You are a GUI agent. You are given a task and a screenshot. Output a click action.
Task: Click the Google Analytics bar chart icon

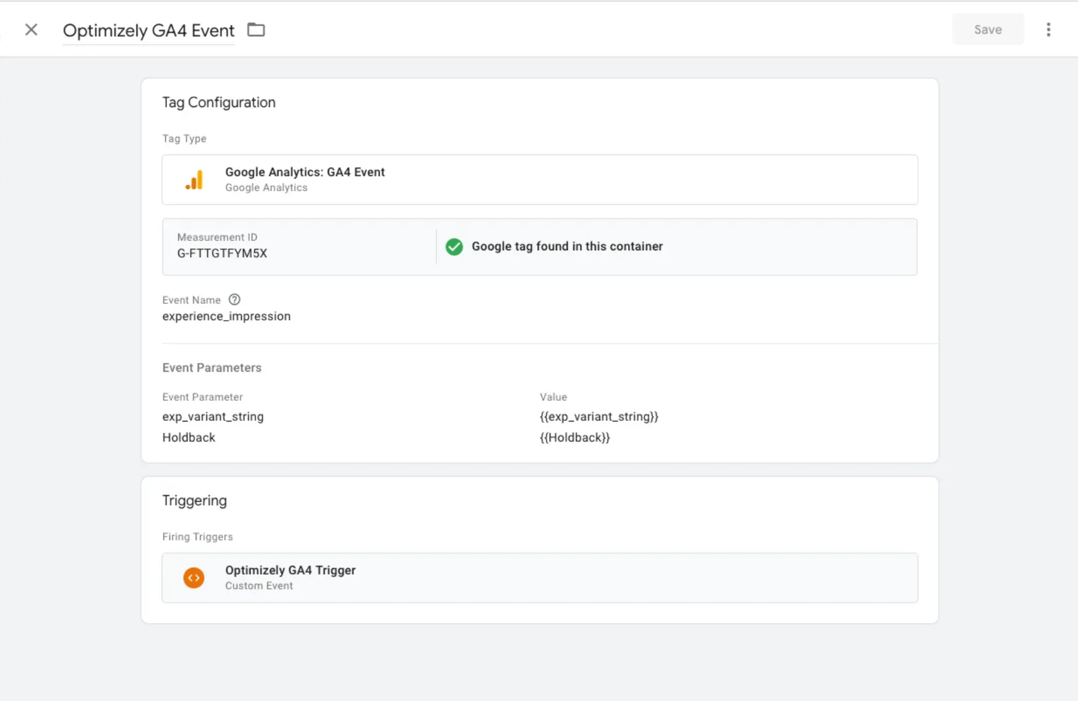[x=194, y=180]
